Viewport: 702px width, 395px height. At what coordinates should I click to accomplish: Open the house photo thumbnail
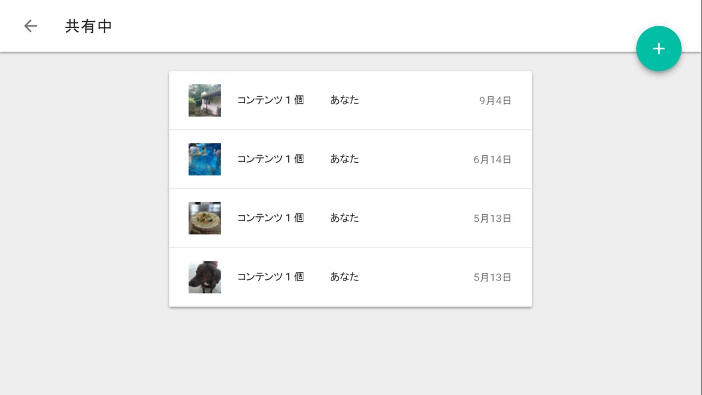[205, 100]
